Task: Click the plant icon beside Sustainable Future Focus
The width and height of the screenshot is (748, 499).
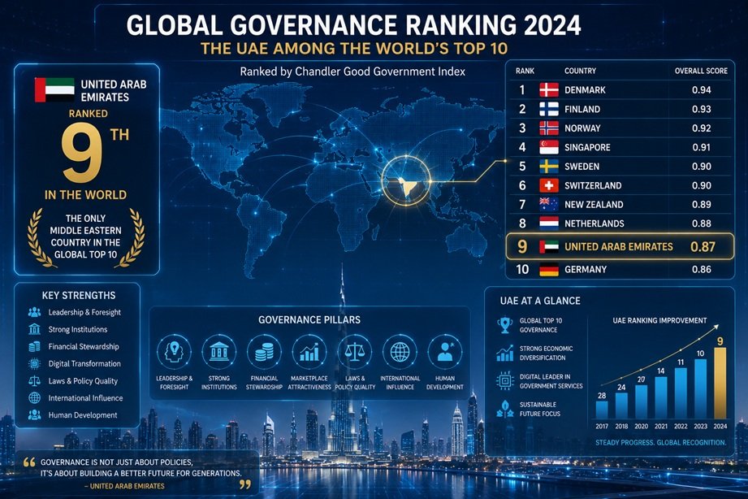Action: (504, 410)
